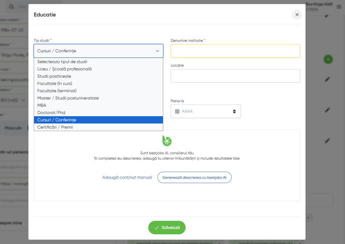Select 'Liceu / Școală profesională' option
The height and width of the screenshot is (244, 345).
coord(64,69)
